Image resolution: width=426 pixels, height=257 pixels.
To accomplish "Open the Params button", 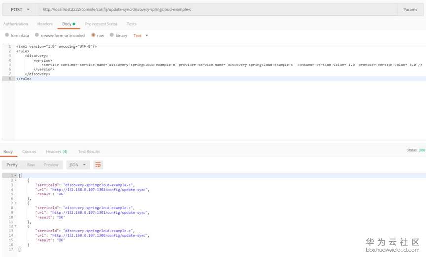I will point(410,9).
